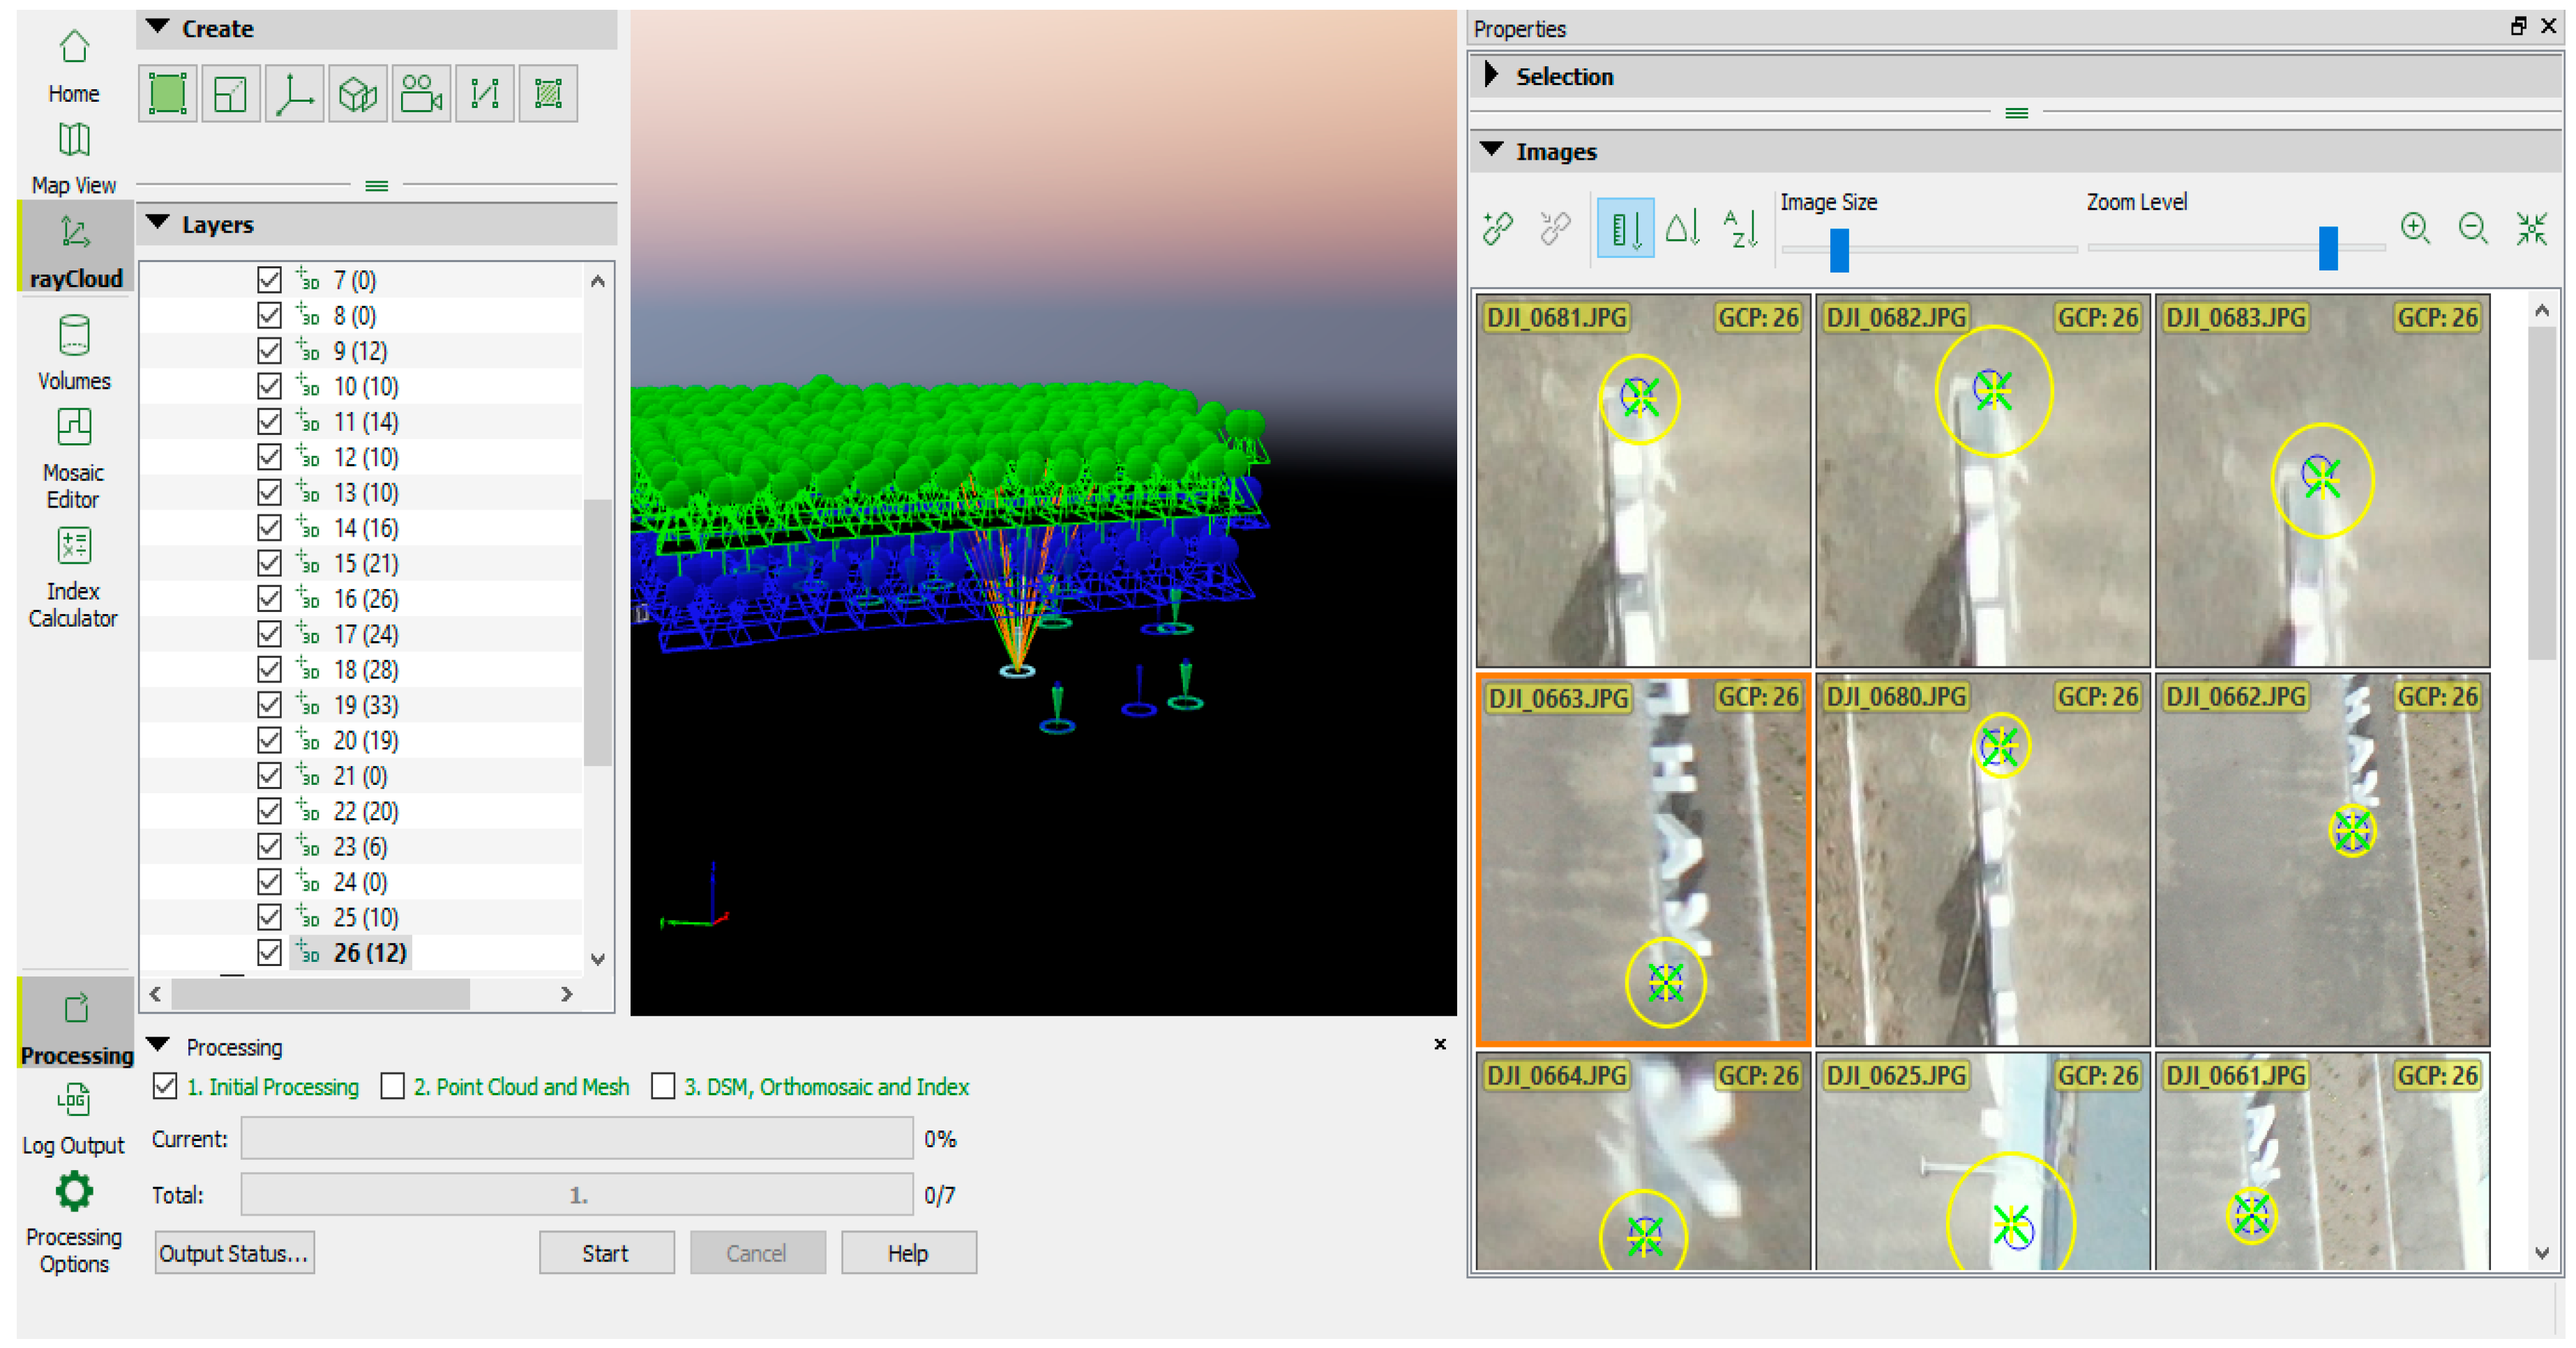The width and height of the screenshot is (2576, 1348).
Task: Click the Output Status... button
Action: (234, 1253)
